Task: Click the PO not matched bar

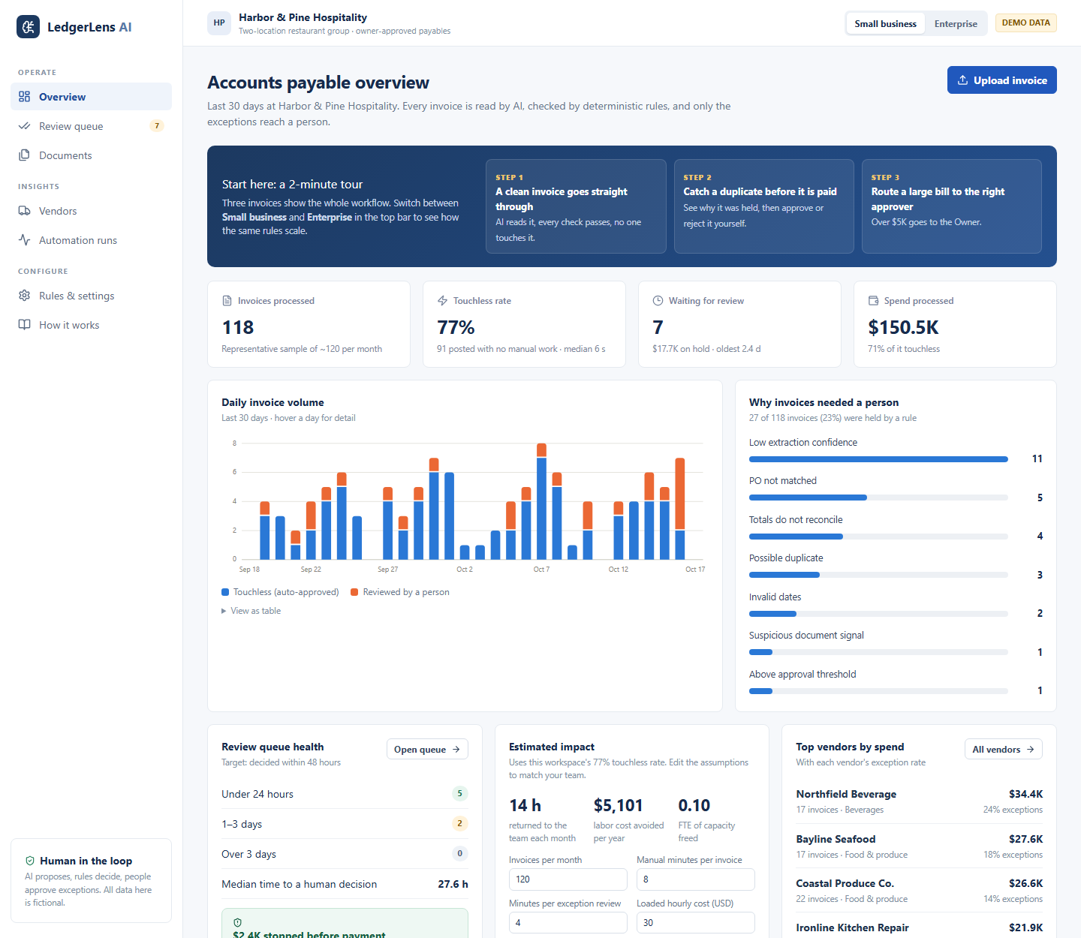Action: (878, 498)
